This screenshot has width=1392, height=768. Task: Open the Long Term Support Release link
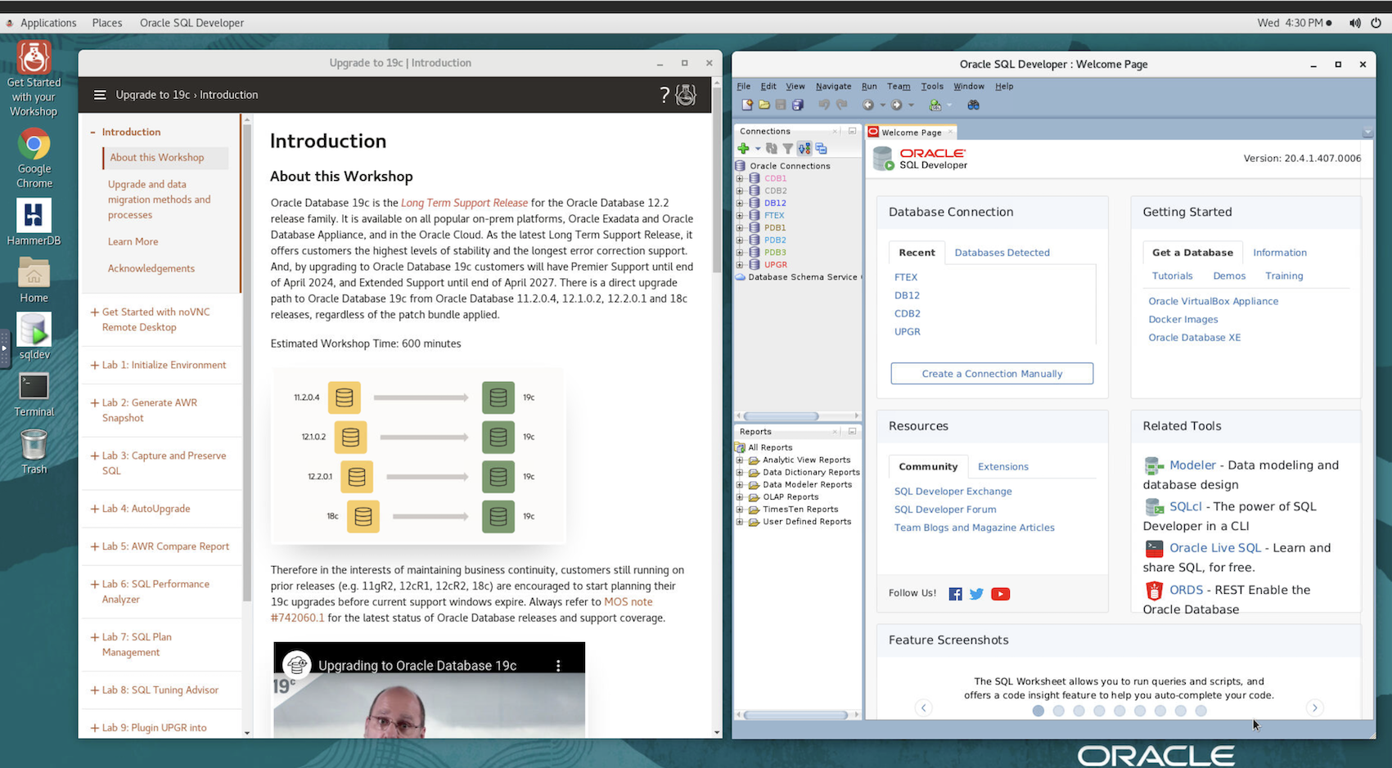pyautogui.click(x=464, y=203)
